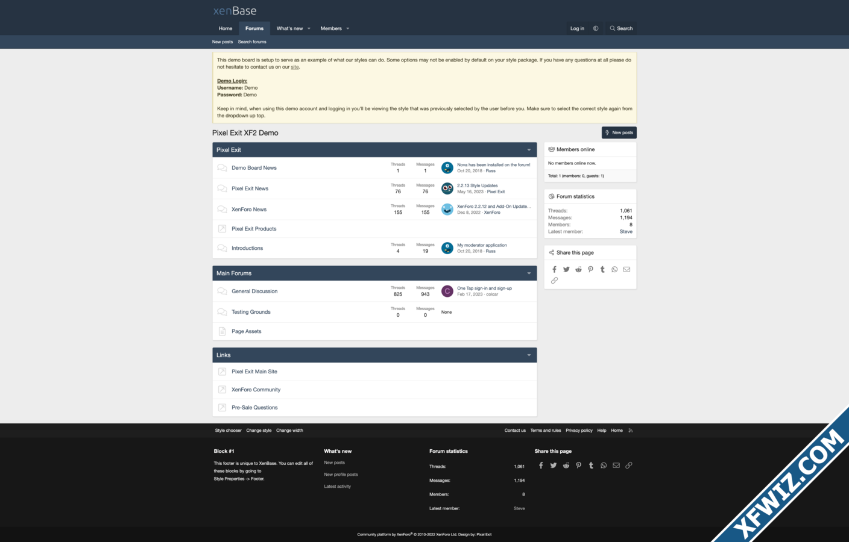Open colcar's avatar in General Discussion
Viewport: 849px width, 542px height.
point(447,291)
